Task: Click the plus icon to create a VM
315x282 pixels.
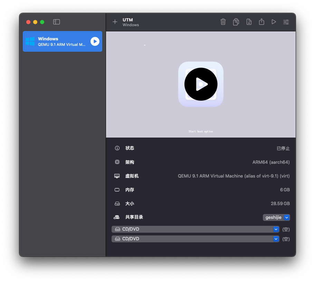Action: (x=115, y=22)
